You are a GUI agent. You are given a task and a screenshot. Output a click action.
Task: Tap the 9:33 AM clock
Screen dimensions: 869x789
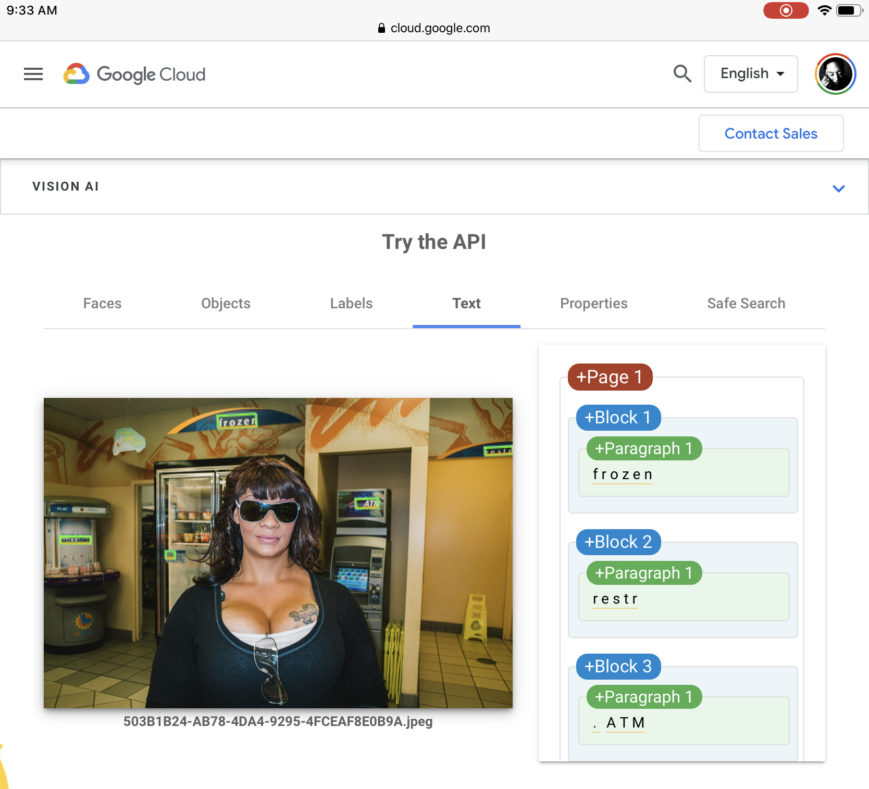[x=32, y=10]
